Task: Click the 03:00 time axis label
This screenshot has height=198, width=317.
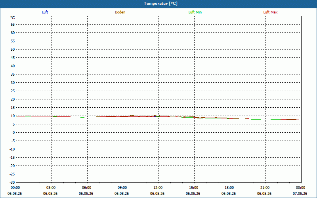Action: pos(51,188)
